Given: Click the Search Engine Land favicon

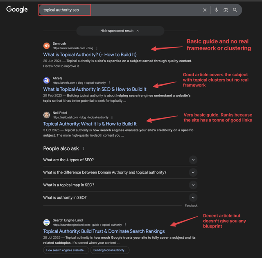Looking at the screenshot, I should pos(46,222).
